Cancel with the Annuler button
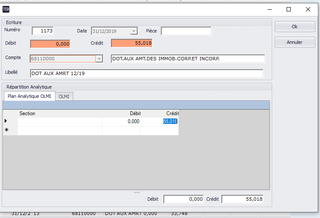This screenshot has width=320, height=218. [295, 42]
